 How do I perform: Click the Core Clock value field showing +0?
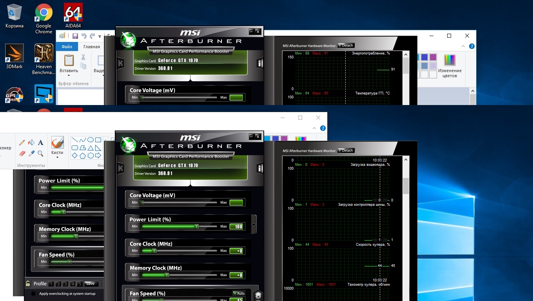[x=236, y=251]
